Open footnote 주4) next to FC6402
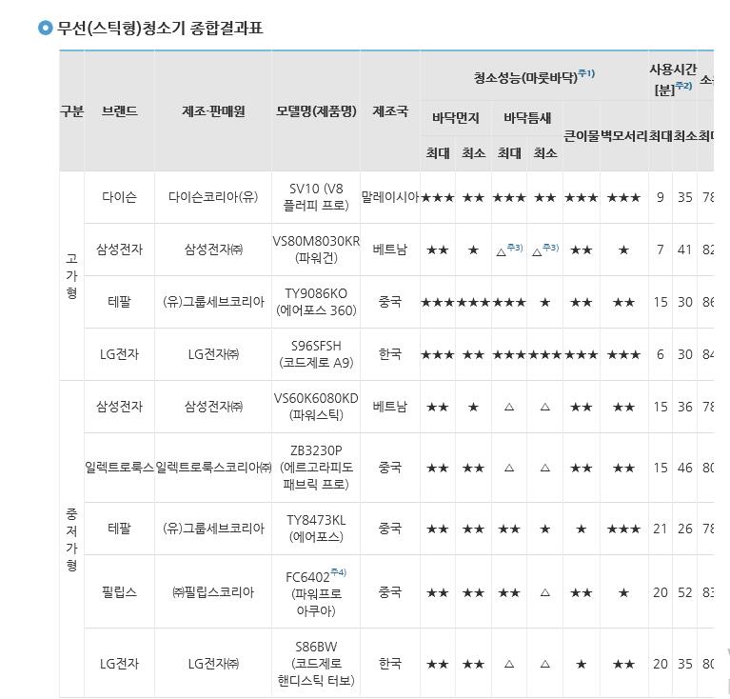This screenshot has height=699, width=730. coord(339,572)
